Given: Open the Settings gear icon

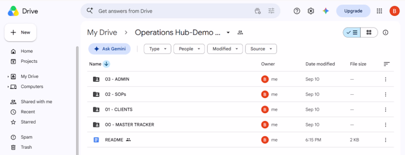Looking at the screenshot, I should point(311,11).
